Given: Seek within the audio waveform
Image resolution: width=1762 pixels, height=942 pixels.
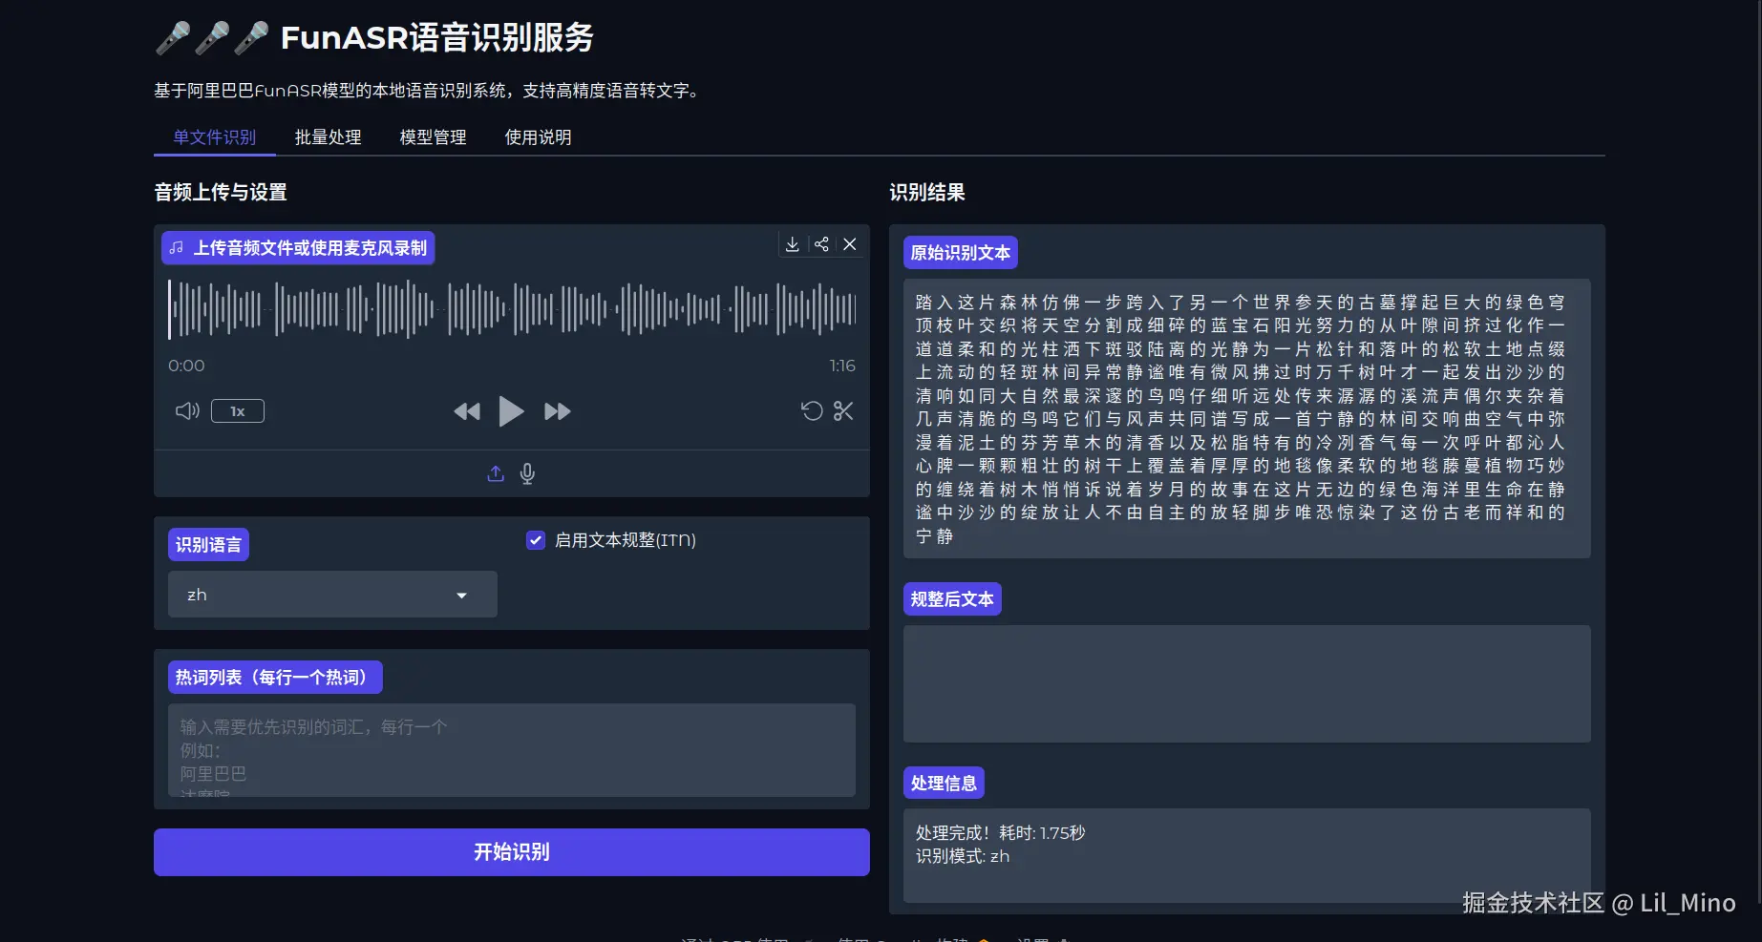Looking at the screenshot, I should pyautogui.click(x=512, y=309).
